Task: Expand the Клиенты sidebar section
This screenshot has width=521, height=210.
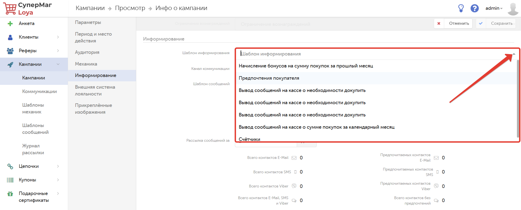Action: 58,37
